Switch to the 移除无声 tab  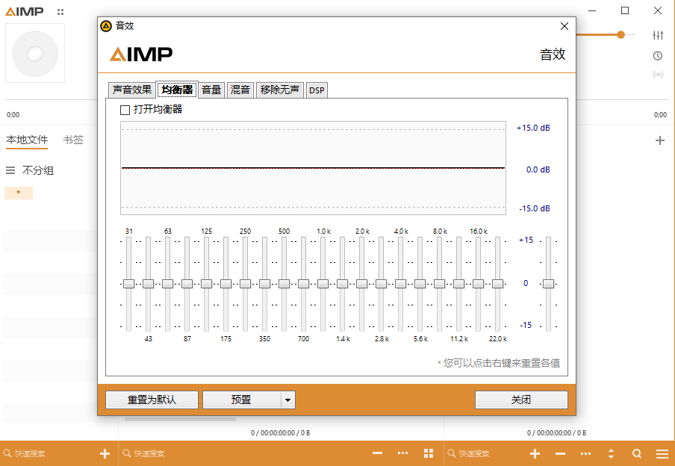[x=280, y=90]
